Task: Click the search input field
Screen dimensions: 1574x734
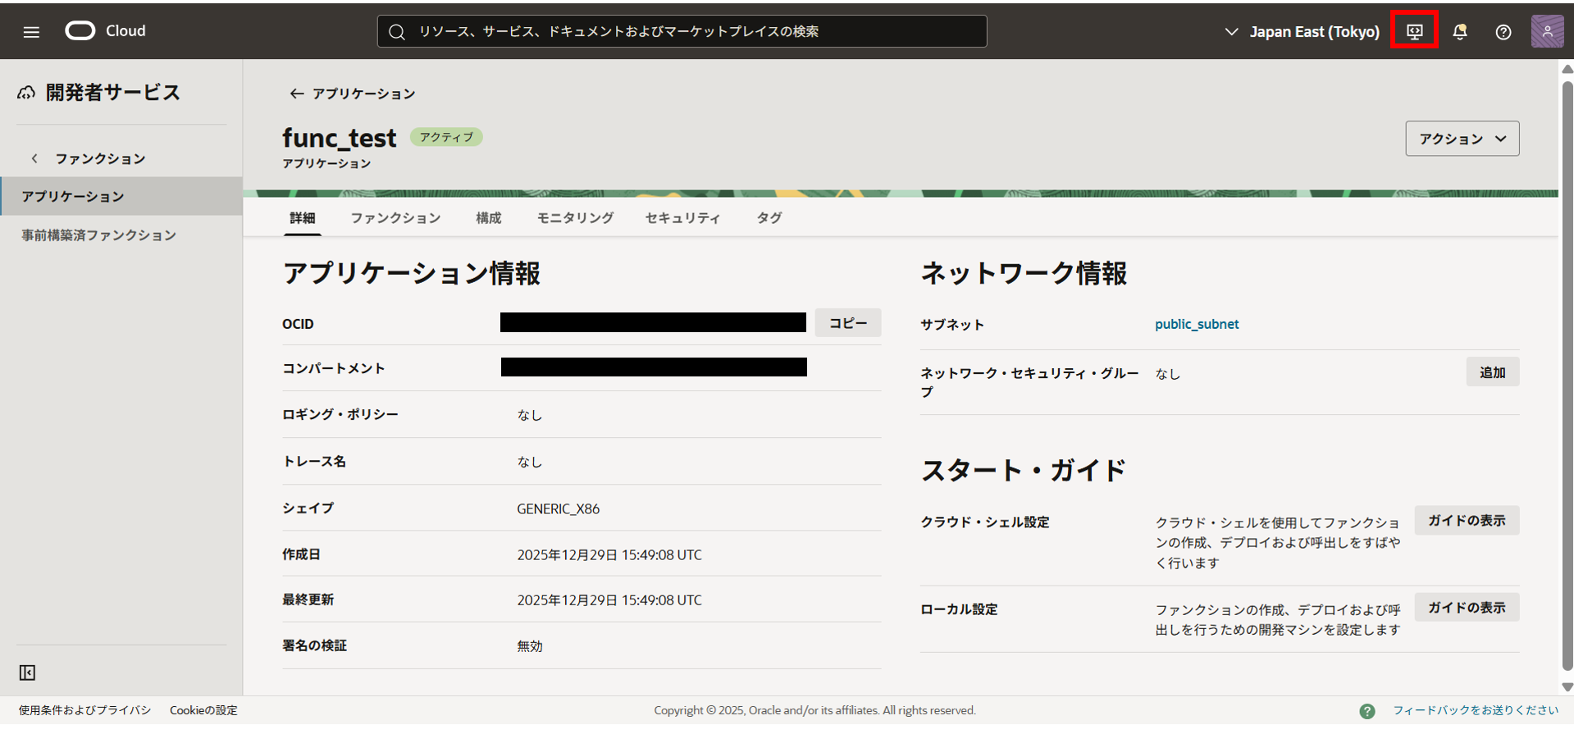Action: coord(682,31)
